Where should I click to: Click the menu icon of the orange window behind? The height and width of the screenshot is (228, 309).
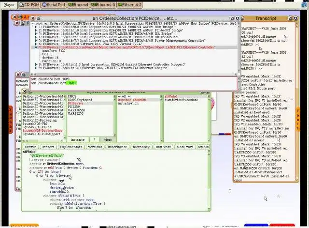20,17
